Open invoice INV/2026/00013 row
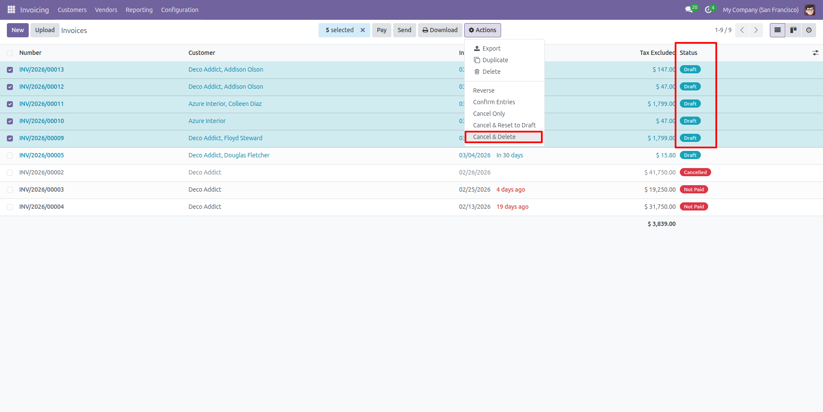 [42, 69]
